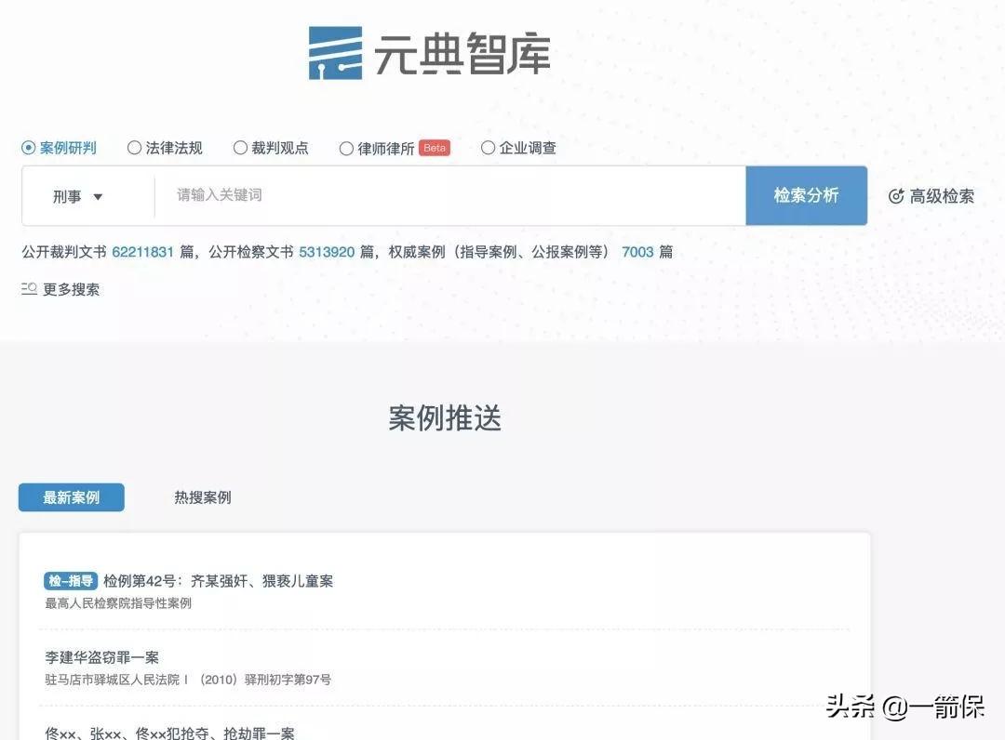Click the 案例推送 section heading
The height and width of the screenshot is (740, 1005).
445,418
